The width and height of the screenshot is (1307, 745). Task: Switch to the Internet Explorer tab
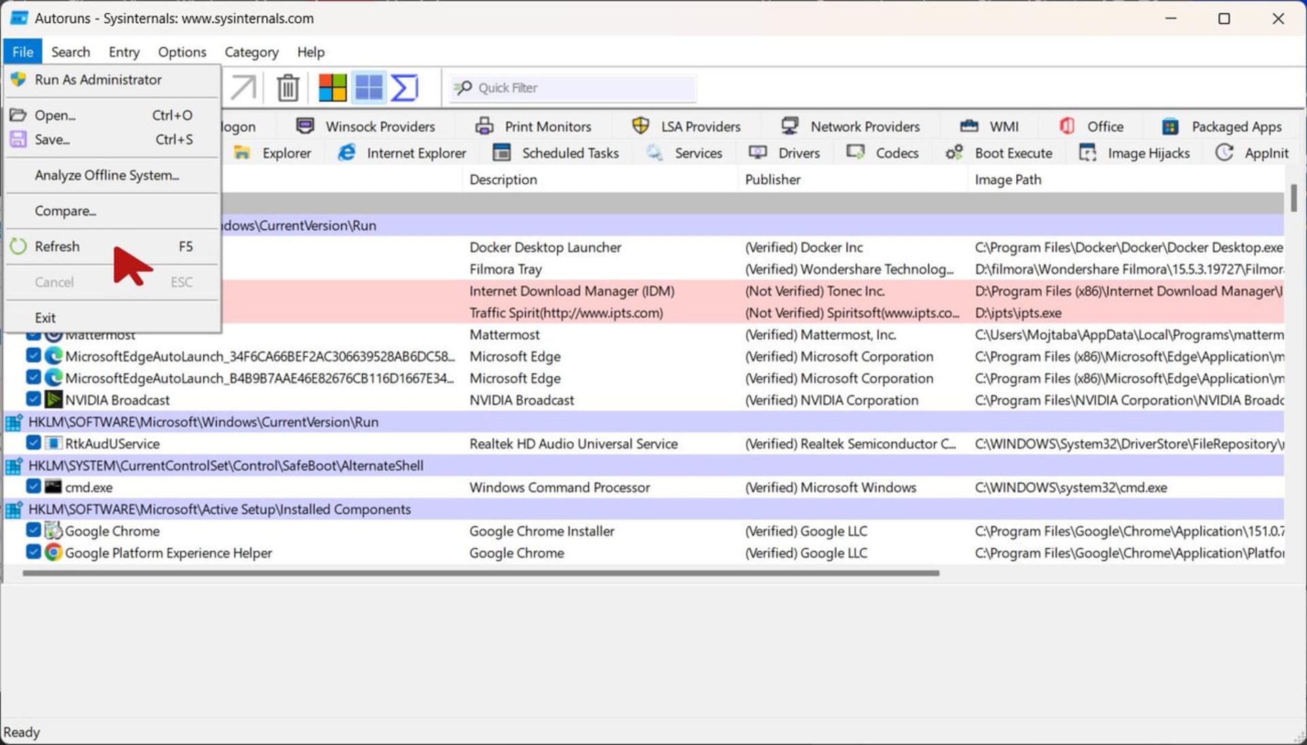coord(402,153)
